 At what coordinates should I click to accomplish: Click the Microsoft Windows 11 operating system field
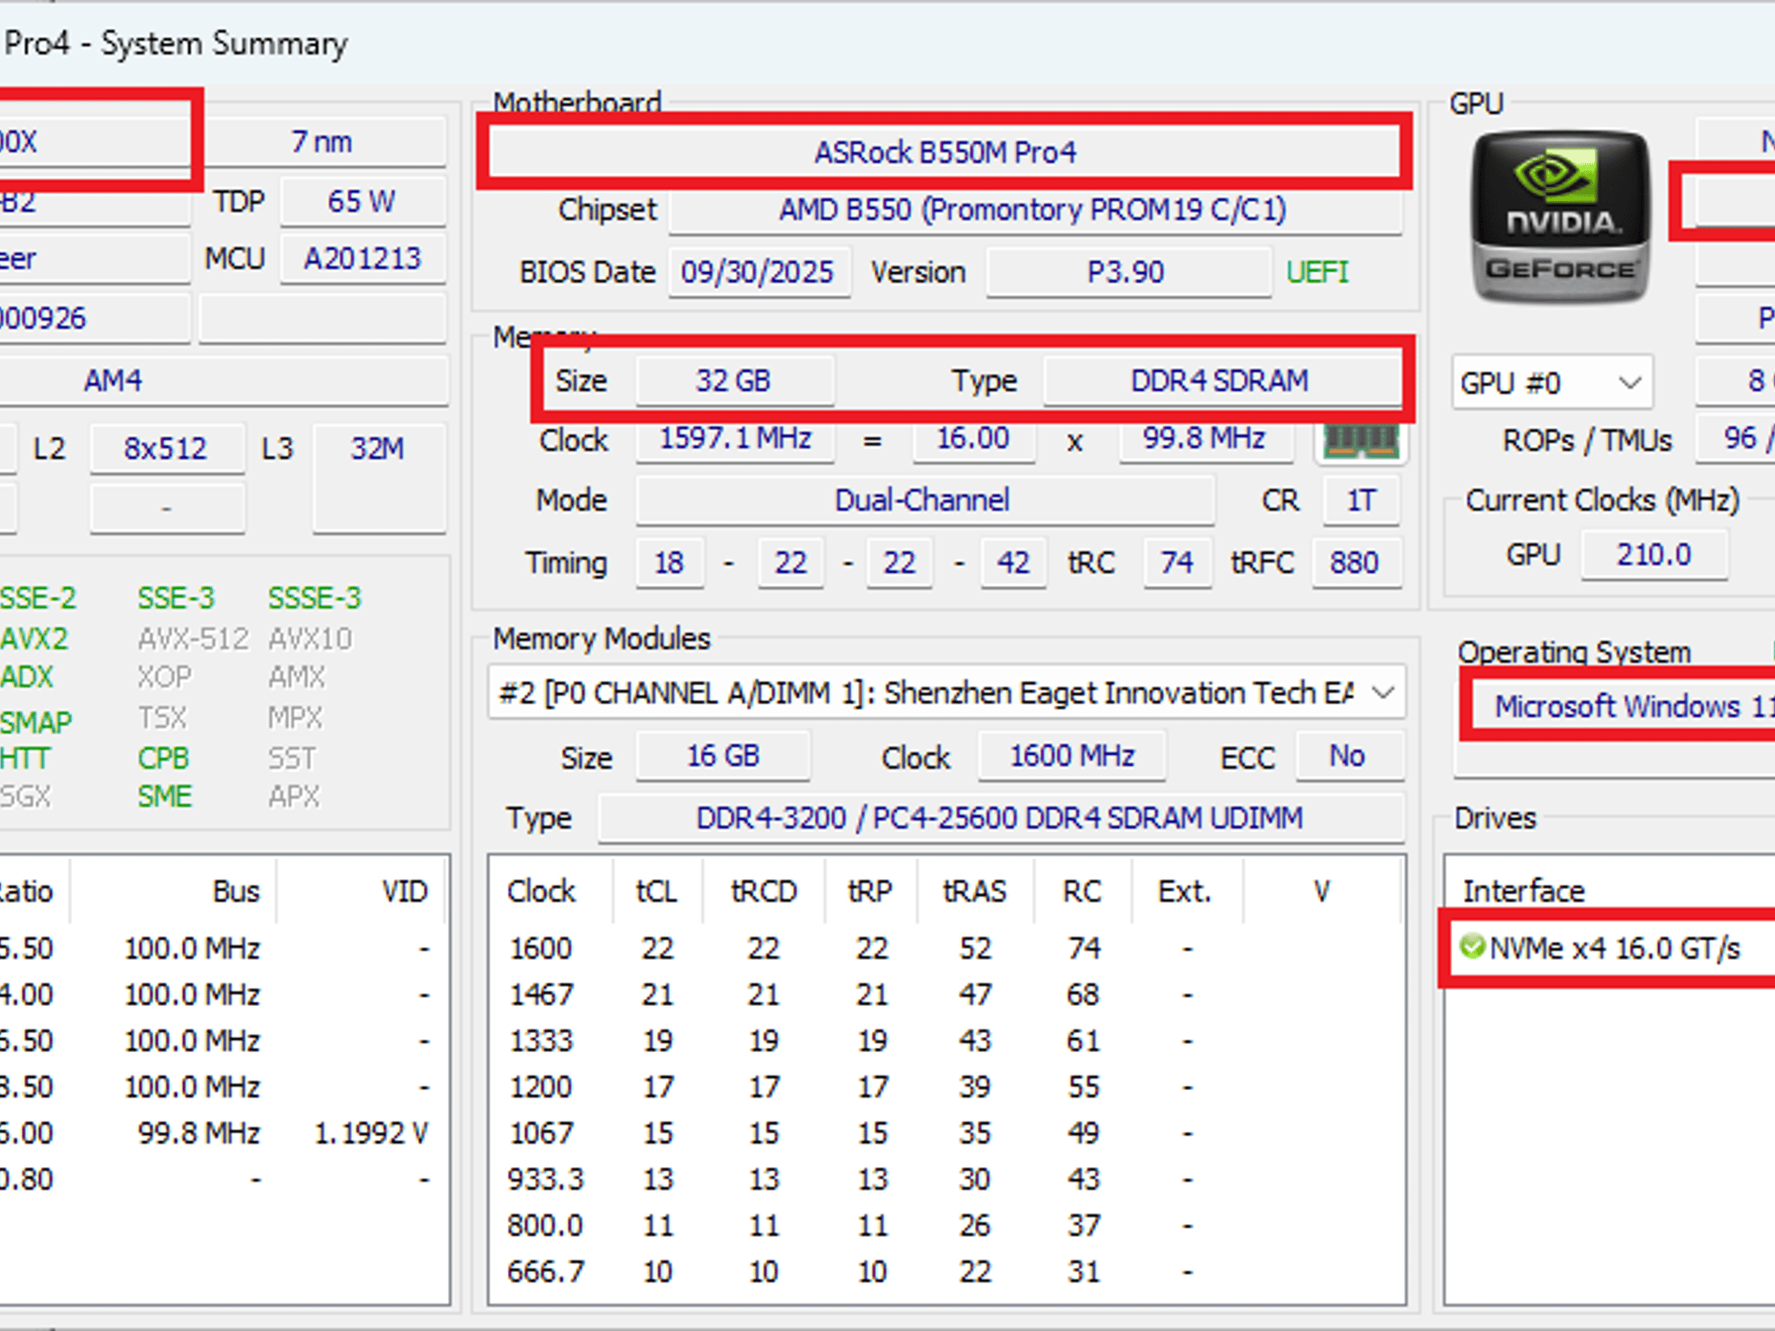click(1622, 706)
